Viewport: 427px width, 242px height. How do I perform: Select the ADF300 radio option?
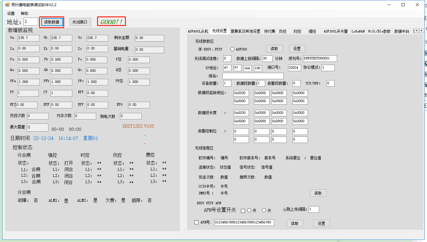pyautogui.click(x=232, y=49)
